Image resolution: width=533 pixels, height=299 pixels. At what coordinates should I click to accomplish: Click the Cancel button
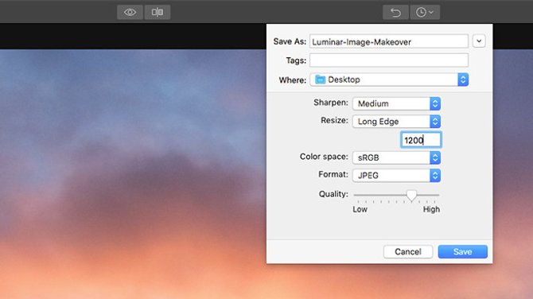(x=408, y=252)
